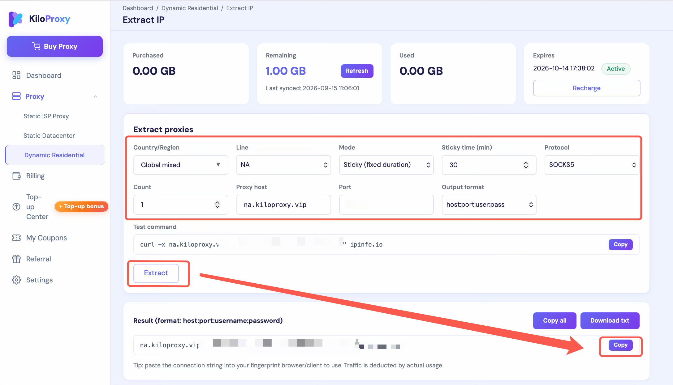
Task: Click the Top-up bonus badge
Action: (x=81, y=206)
